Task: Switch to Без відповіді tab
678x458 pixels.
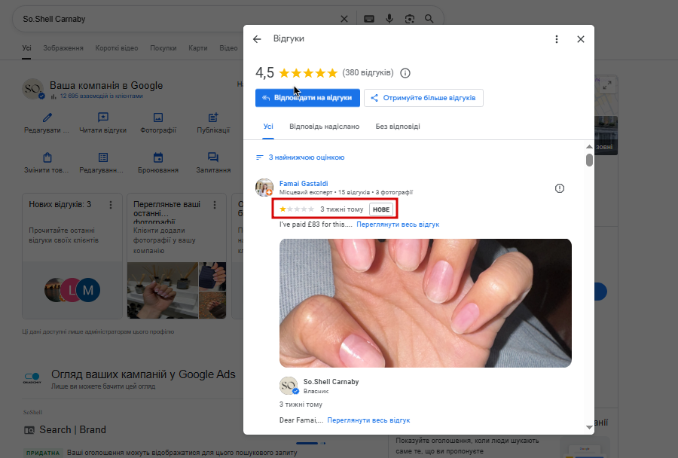Action: click(x=398, y=127)
